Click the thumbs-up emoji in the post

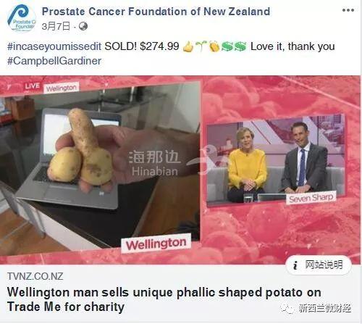pos(188,46)
